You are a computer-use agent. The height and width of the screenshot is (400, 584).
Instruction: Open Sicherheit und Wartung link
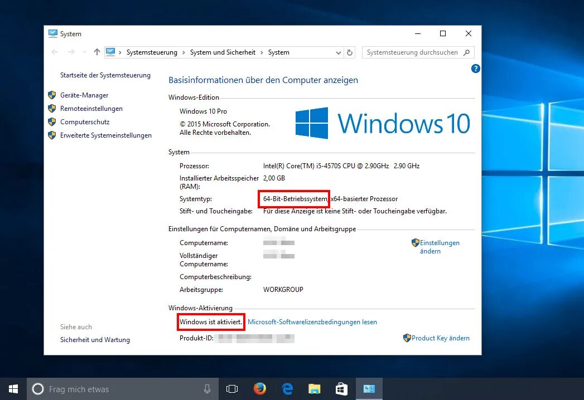(x=95, y=340)
